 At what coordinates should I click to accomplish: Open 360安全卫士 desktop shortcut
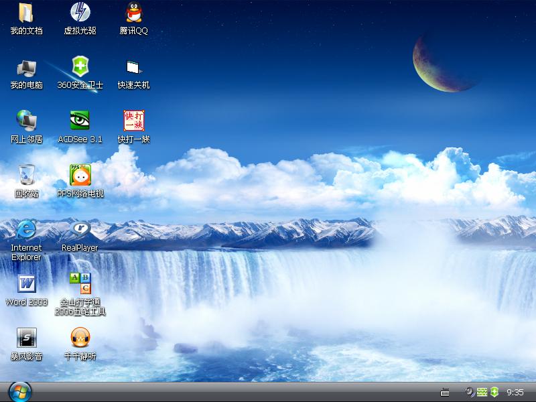pos(80,67)
